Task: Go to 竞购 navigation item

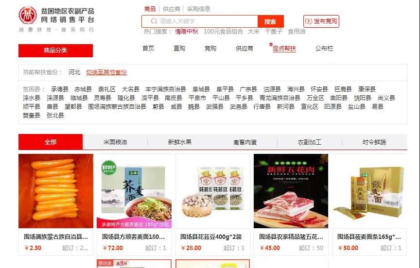Action: (x=210, y=49)
